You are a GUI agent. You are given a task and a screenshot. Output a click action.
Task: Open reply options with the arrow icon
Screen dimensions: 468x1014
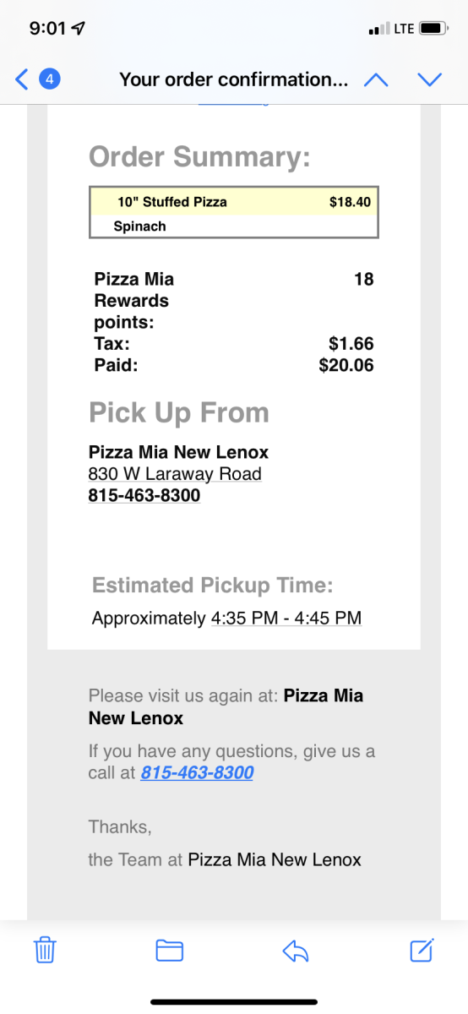point(295,951)
